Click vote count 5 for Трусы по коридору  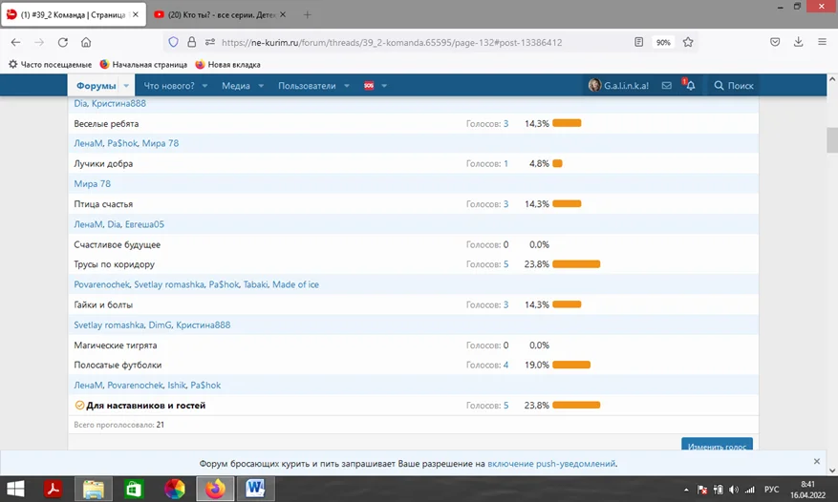[x=505, y=264]
